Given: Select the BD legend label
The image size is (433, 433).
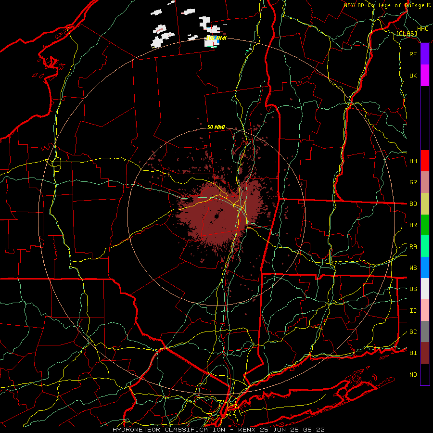Looking at the screenshot, I should pyautogui.click(x=413, y=204).
